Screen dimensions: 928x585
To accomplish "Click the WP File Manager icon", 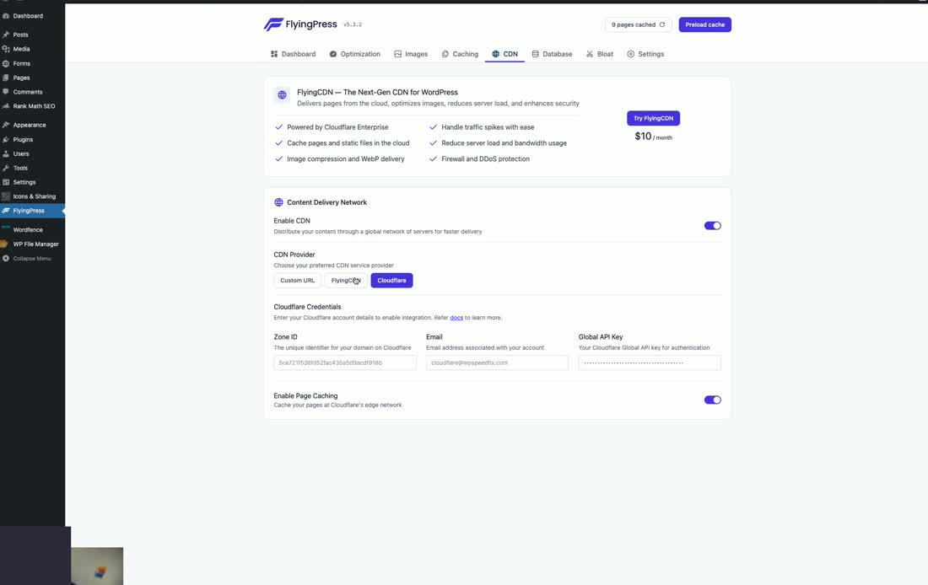I will click(4, 244).
